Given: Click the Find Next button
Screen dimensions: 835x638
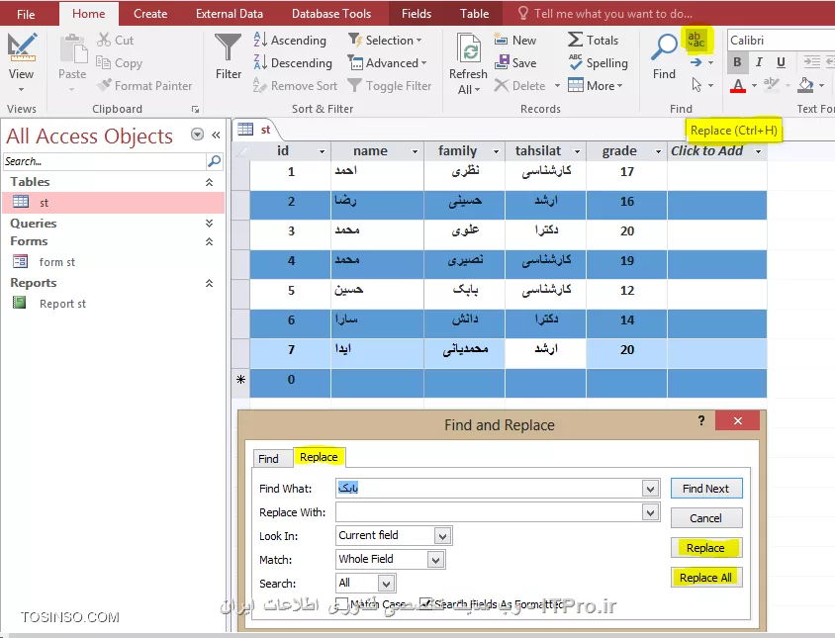Looking at the screenshot, I should click(x=705, y=488).
